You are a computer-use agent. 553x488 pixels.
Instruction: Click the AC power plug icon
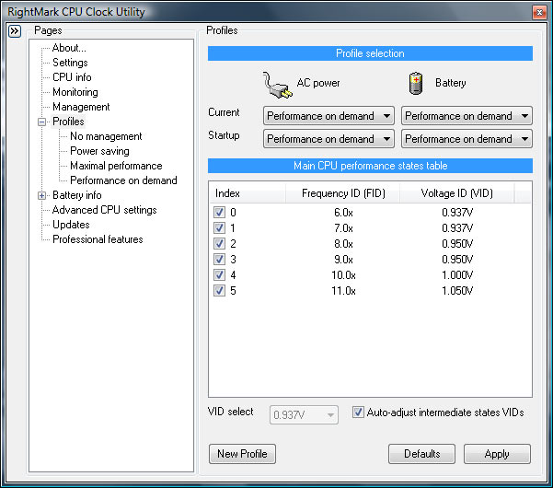[x=278, y=85]
